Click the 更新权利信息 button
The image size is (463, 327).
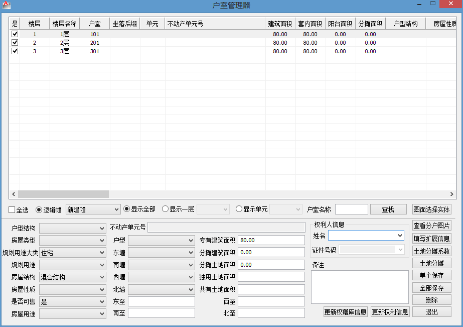coord(390,312)
